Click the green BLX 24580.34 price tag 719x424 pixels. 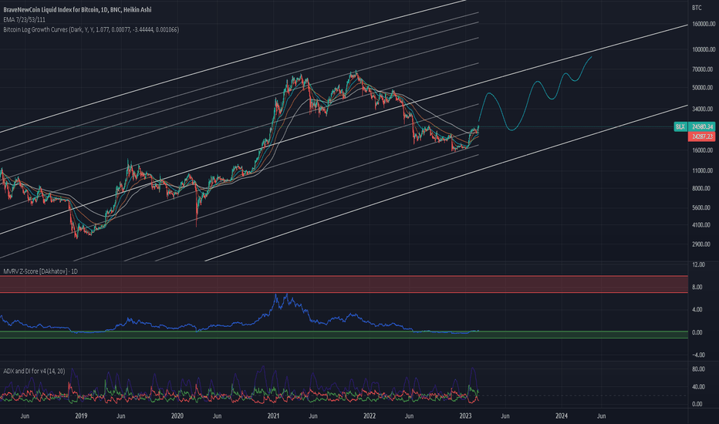point(694,126)
